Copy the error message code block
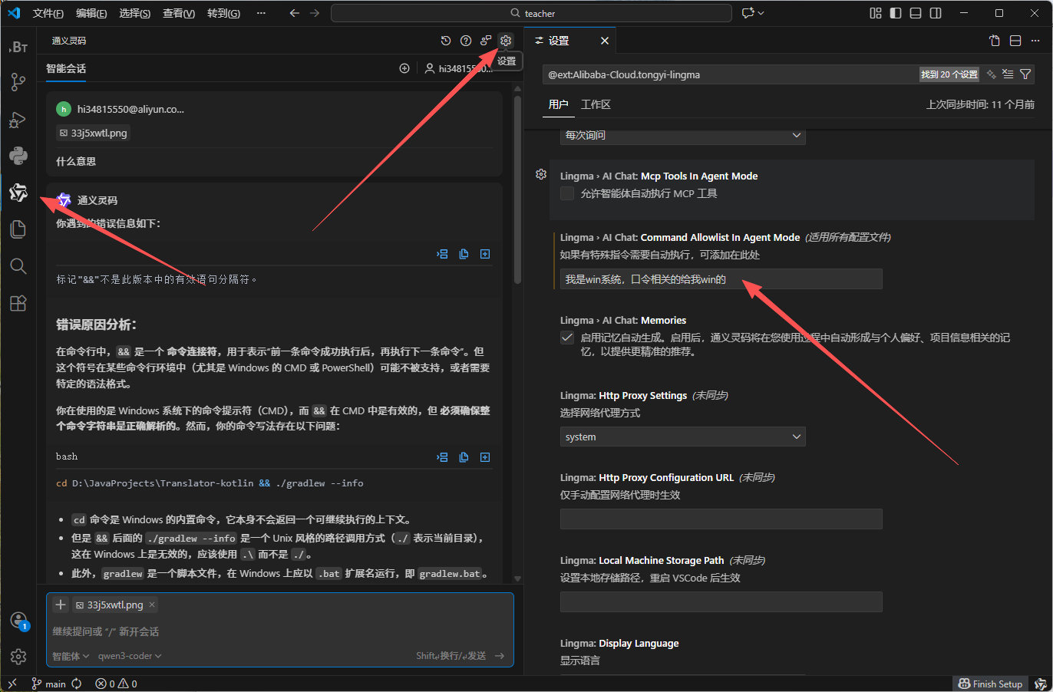 tap(464, 254)
